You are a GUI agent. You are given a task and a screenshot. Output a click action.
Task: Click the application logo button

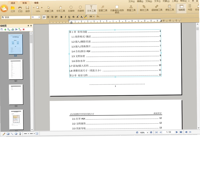[4, 9]
